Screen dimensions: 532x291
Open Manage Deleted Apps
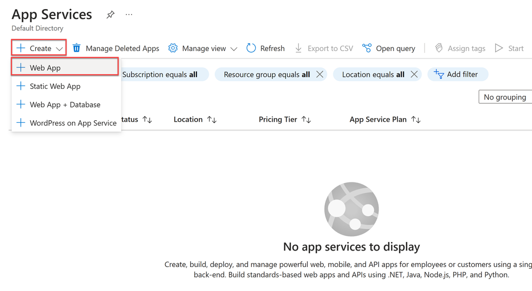tap(116, 48)
